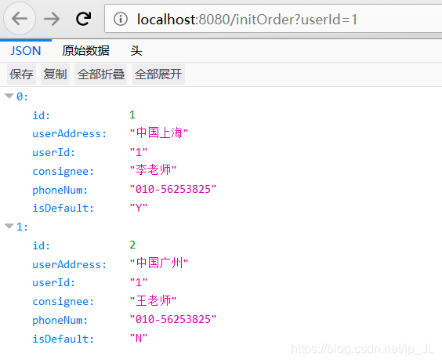Collapse the array item 1 triangle
Image resolution: width=442 pixels, height=363 pixels.
click(9, 226)
